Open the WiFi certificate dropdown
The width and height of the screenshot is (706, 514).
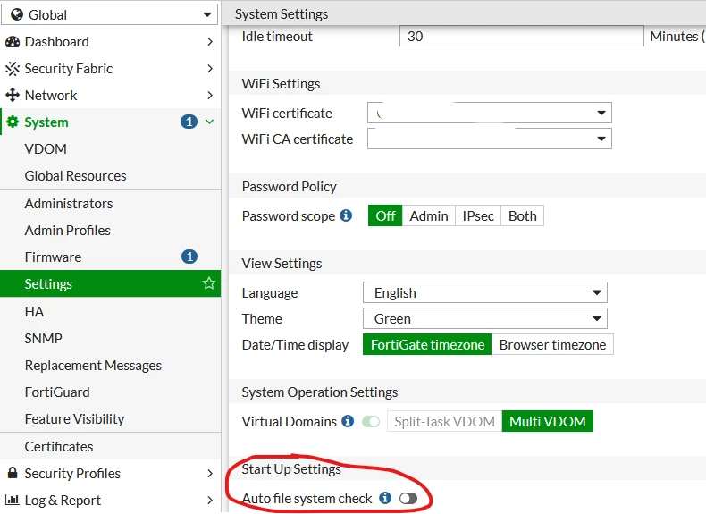(490, 113)
